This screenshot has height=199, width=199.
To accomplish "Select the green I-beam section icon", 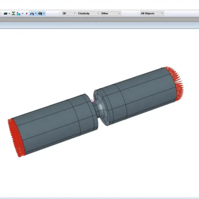I will pos(14,14).
